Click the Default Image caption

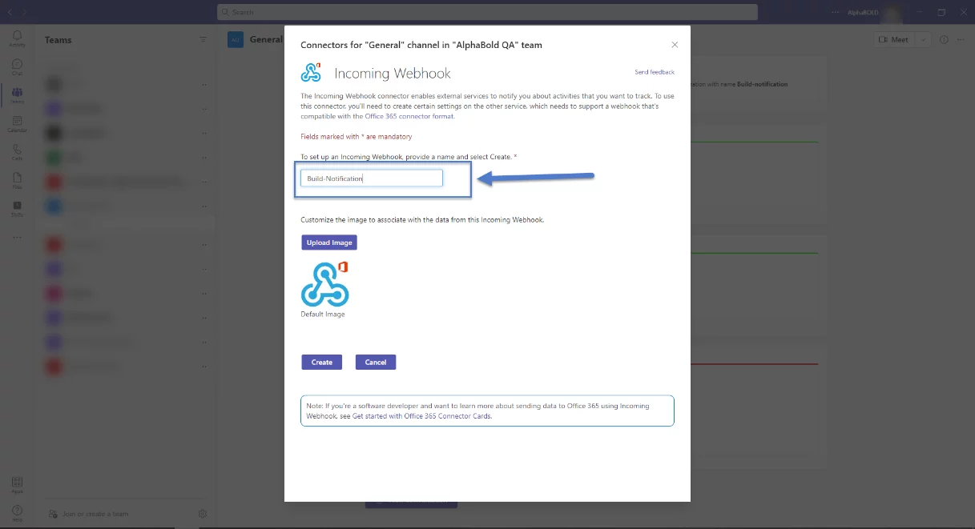point(323,315)
